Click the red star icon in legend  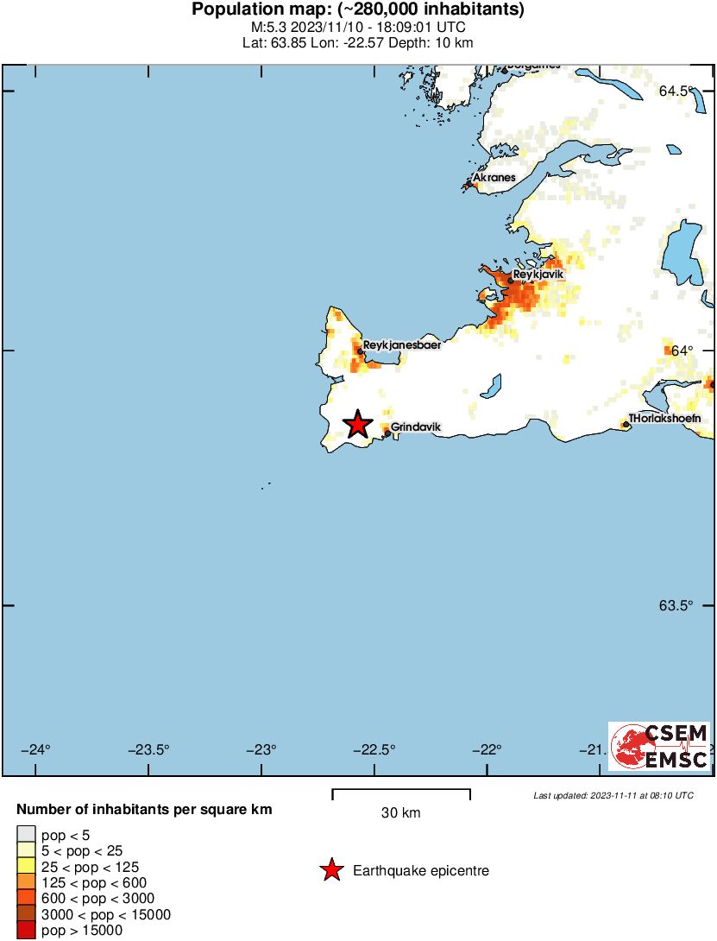[x=331, y=871]
